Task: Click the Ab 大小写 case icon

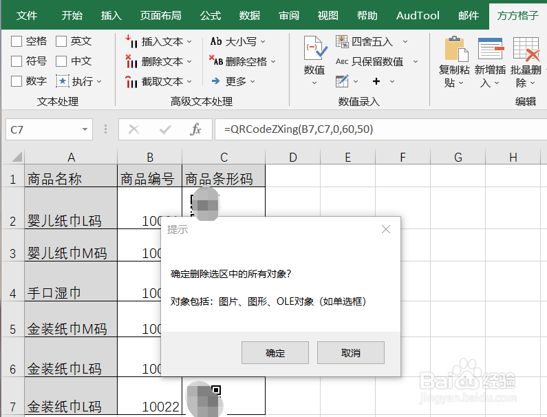Action: click(215, 41)
